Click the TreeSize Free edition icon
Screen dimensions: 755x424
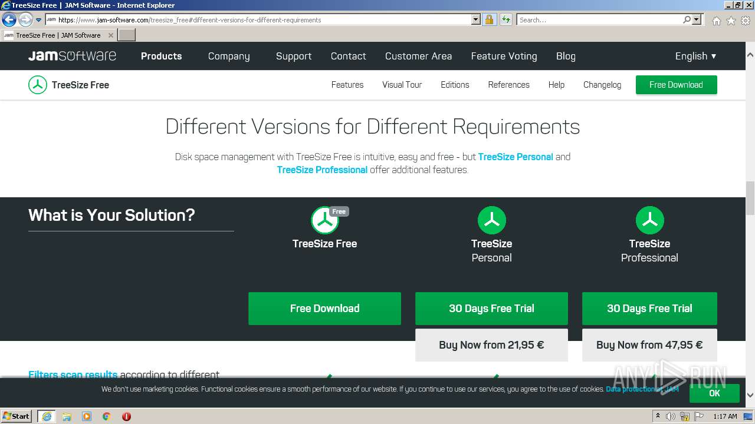[x=325, y=220]
